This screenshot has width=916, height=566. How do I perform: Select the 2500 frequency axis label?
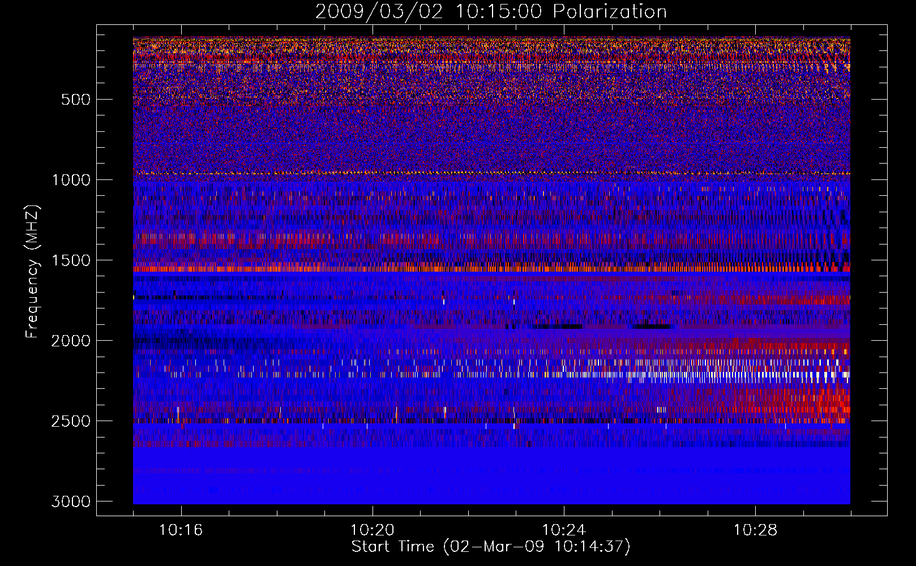pos(71,421)
